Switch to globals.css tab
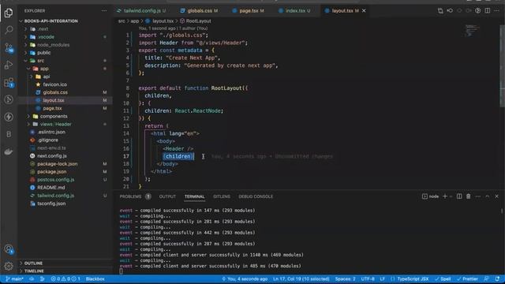This screenshot has height=284, width=505. 200,10
